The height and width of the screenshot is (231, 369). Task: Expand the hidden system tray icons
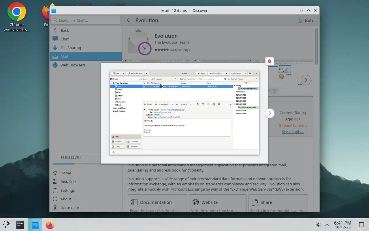click(327, 225)
